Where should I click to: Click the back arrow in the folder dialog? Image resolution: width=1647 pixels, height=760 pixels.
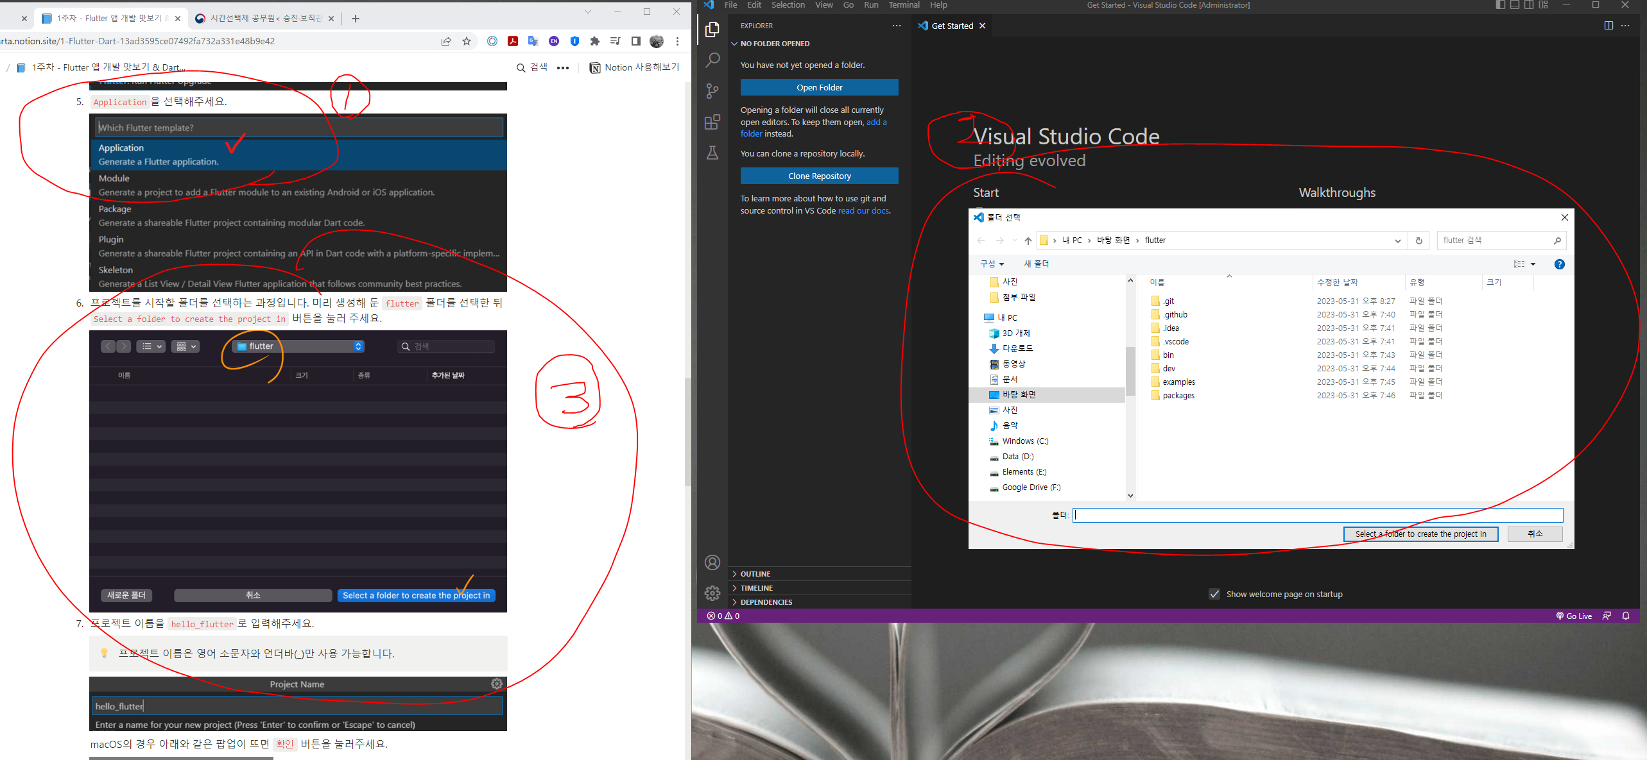coord(981,241)
